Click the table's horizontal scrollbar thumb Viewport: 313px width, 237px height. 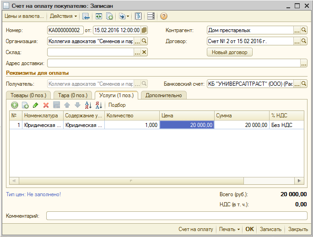(x=131, y=181)
